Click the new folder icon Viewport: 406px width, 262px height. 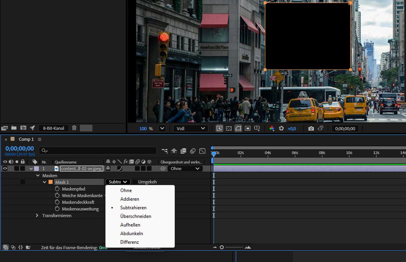[14, 128]
